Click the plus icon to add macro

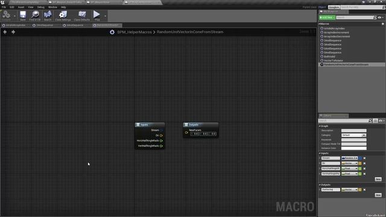(382, 24)
